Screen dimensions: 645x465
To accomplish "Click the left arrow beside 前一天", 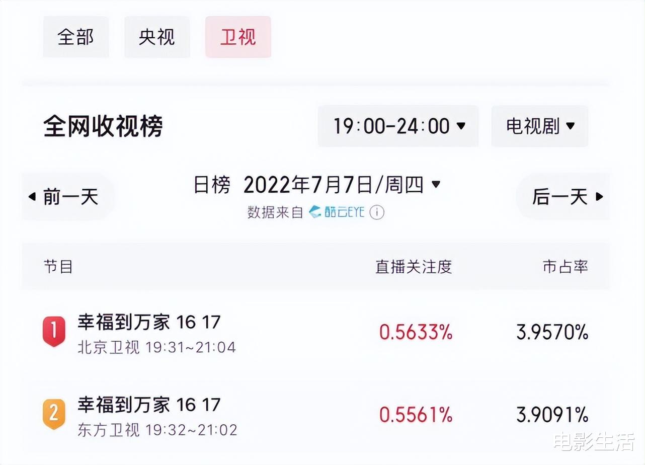I will tap(32, 197).
